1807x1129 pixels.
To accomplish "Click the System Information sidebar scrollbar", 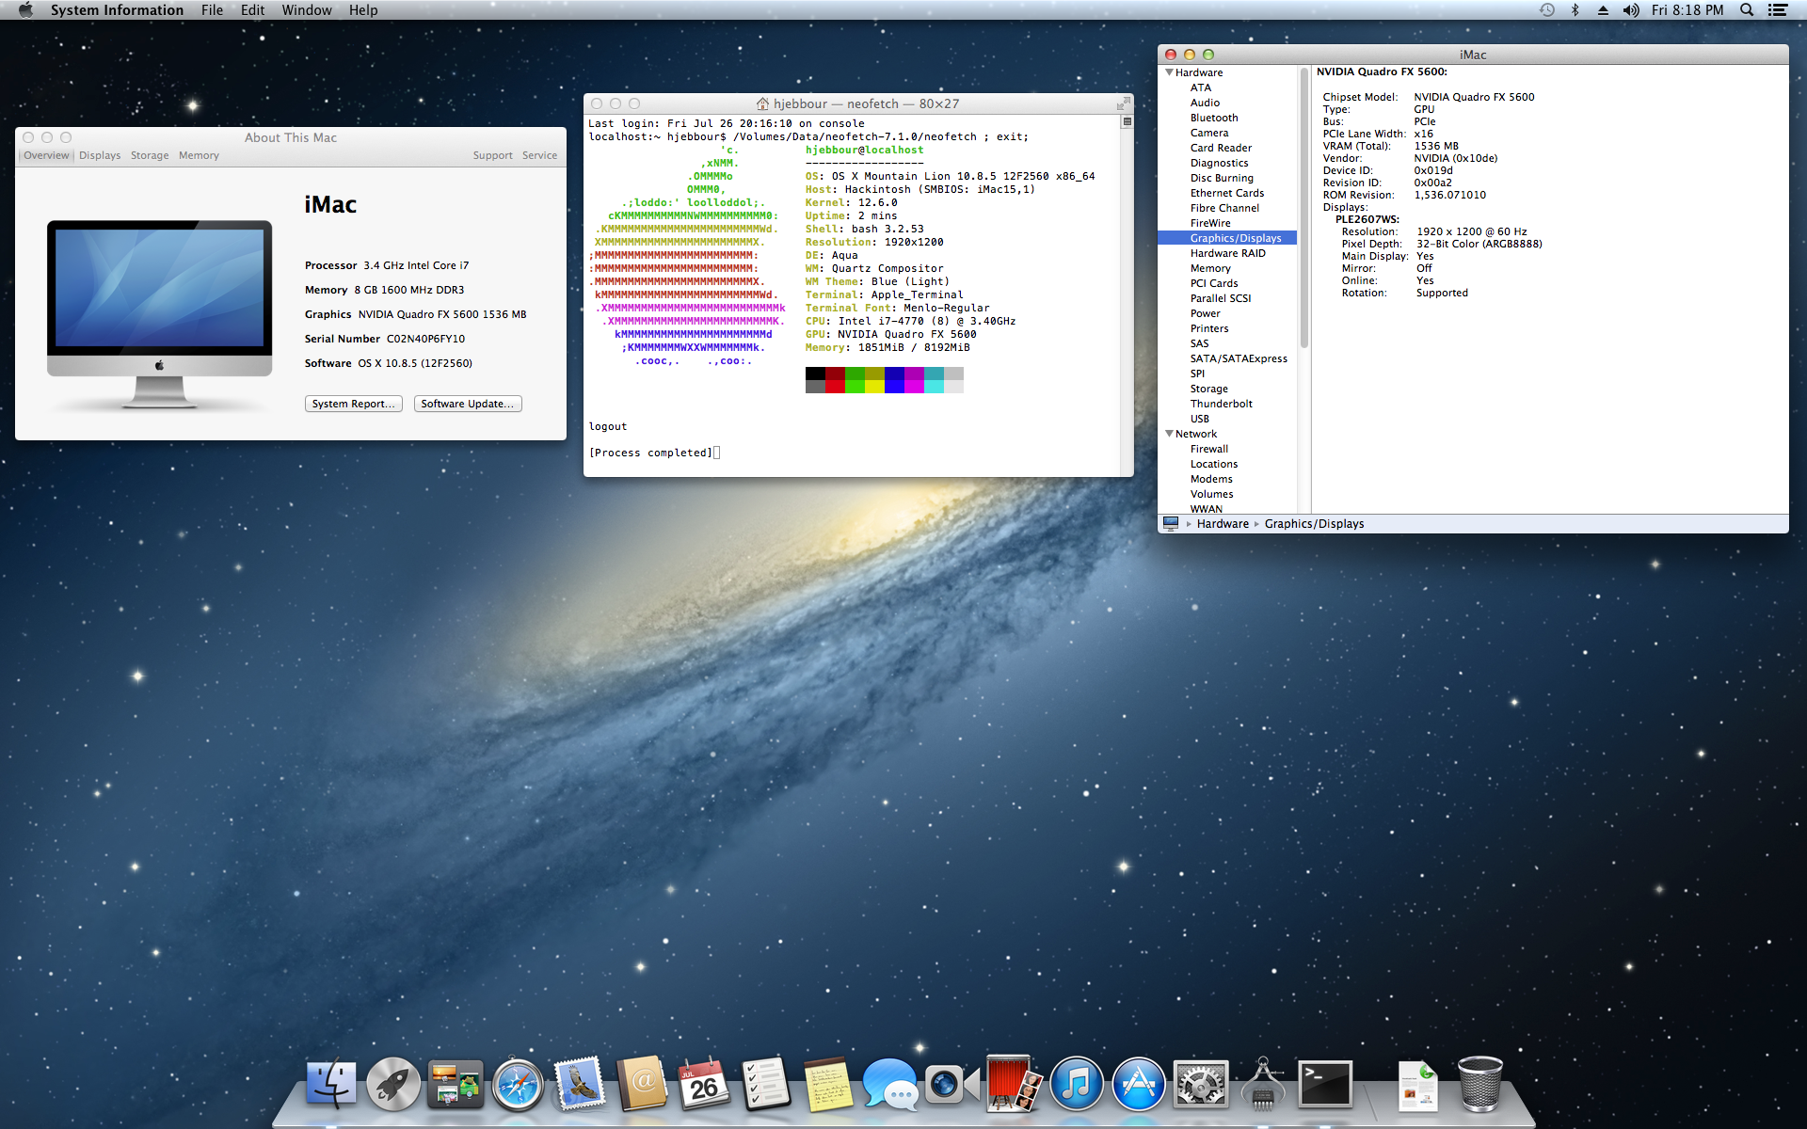I will [1303, 207].
